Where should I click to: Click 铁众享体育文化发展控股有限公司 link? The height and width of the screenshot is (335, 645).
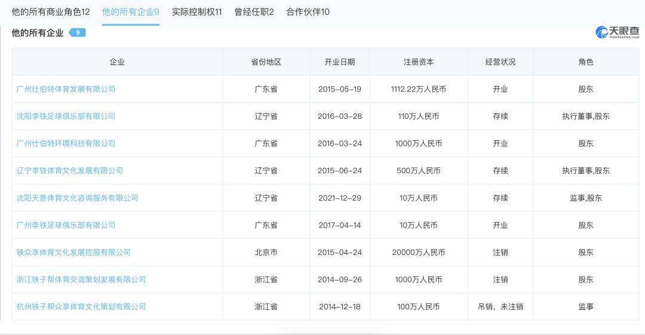point(73,253)
